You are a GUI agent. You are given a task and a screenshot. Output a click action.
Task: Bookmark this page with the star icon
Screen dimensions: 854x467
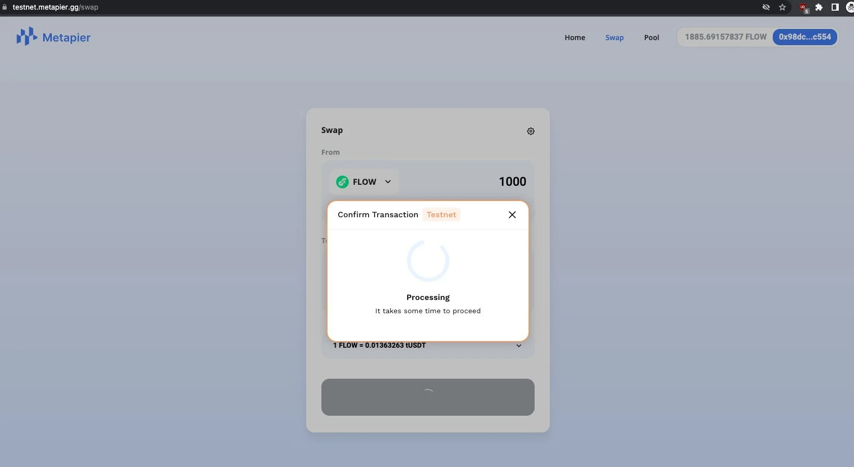(782, 7)
